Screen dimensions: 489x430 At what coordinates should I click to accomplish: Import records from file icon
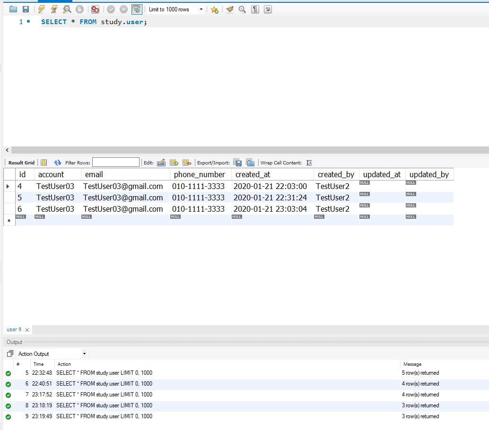coord(250,163)
